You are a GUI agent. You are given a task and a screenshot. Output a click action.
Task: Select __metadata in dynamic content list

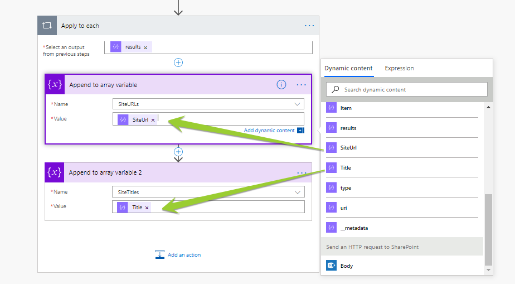pyautogui.click(x=354, y=228)
